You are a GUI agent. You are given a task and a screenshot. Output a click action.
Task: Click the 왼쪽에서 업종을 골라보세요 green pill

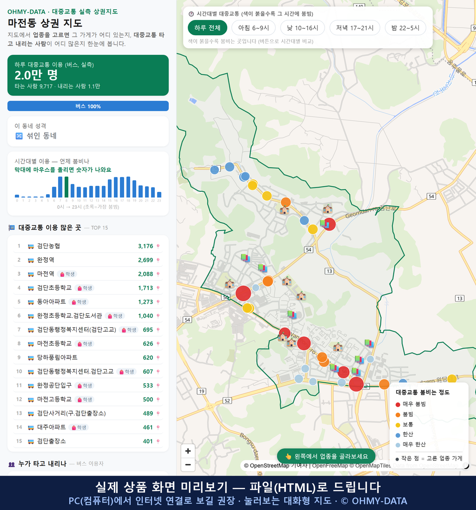point(326,456)
